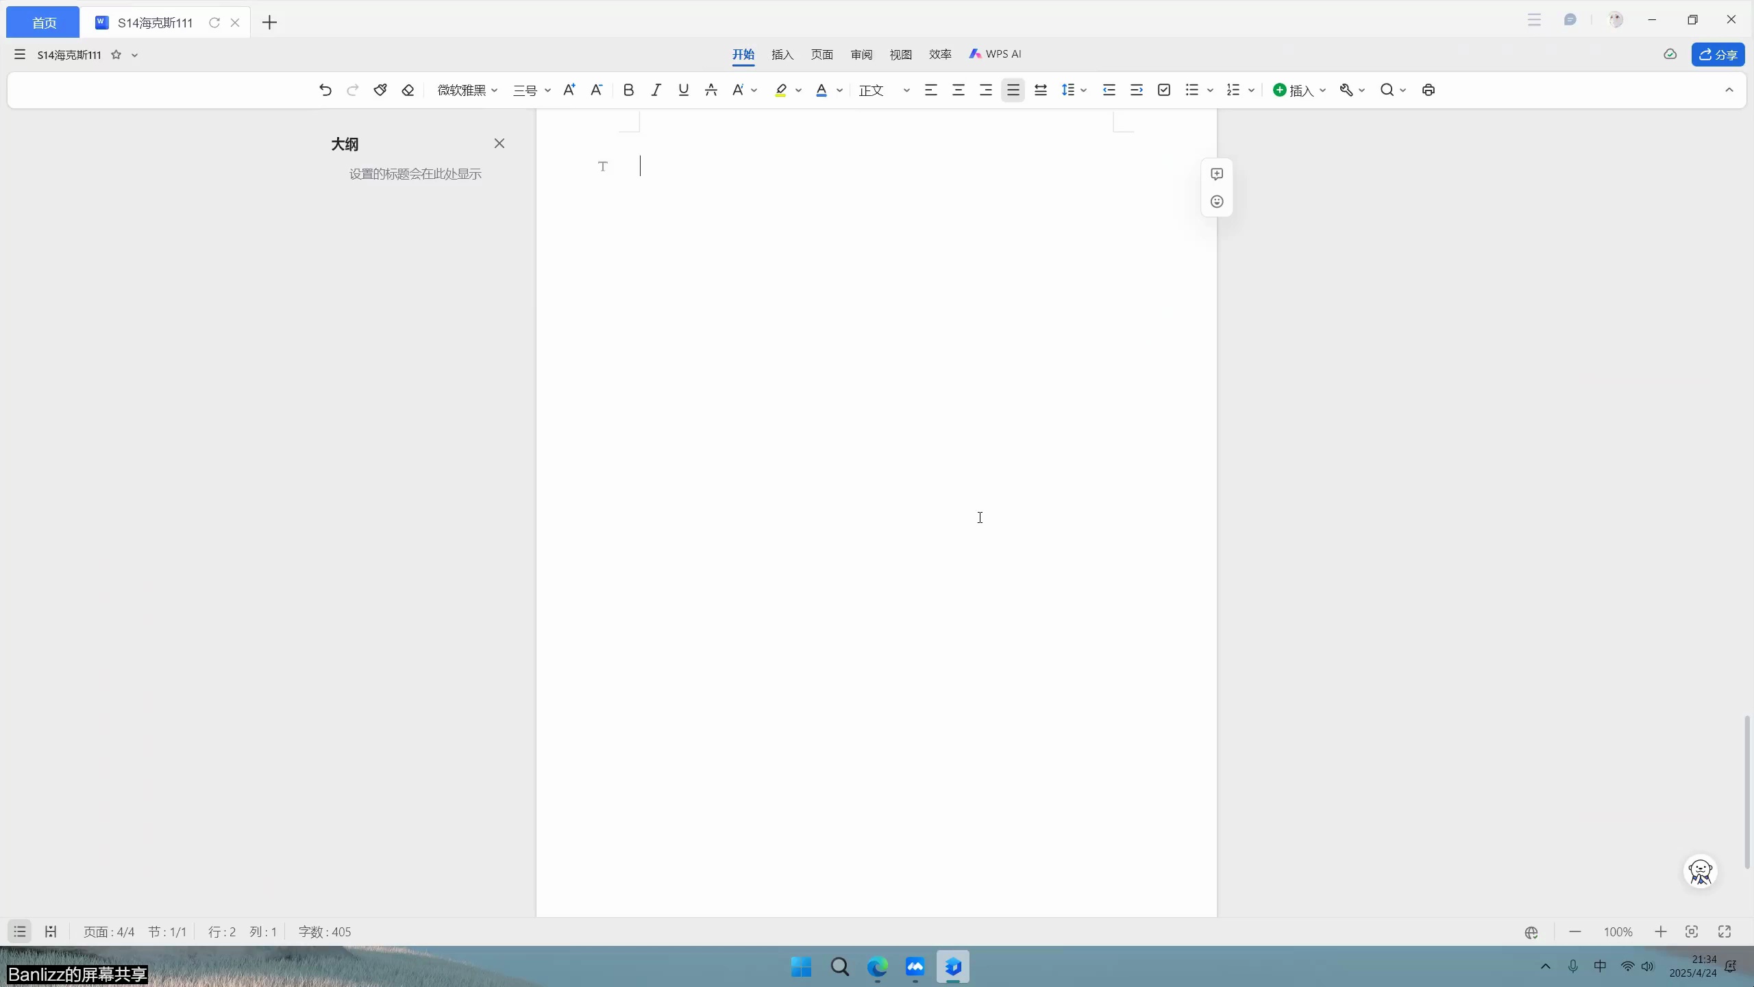Viewport: 1754px width, 987px height.
Task: Expand the font size dropdown 三号
Action: (532, 90)
